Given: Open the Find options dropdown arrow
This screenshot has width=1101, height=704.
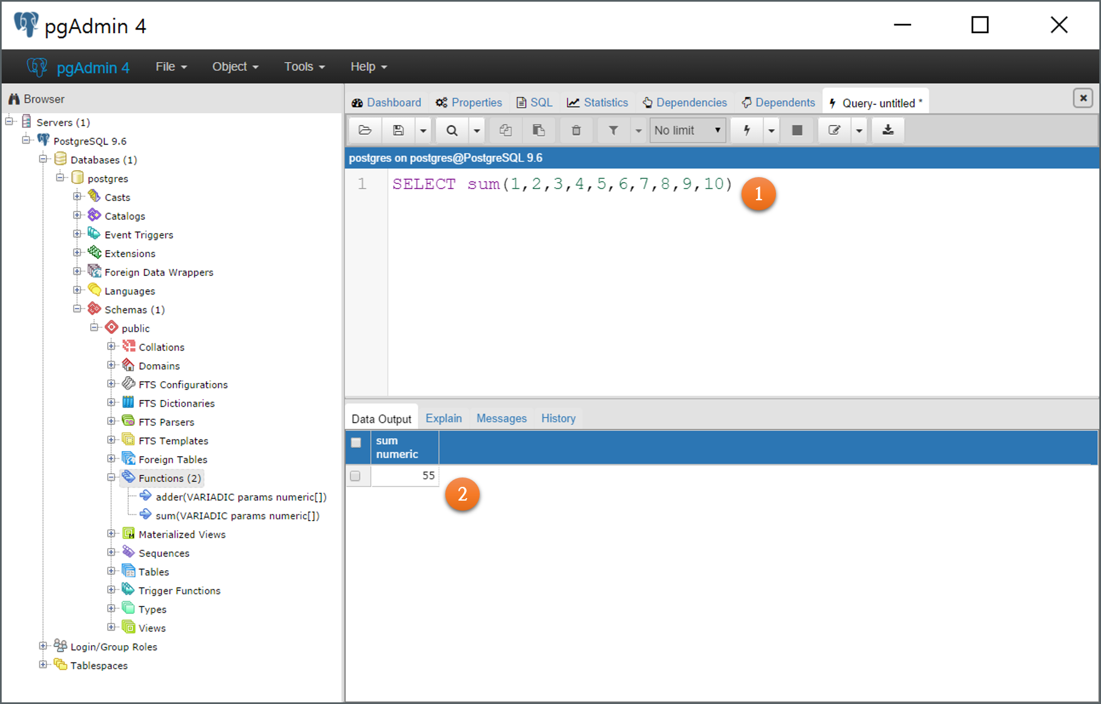Looking at the screenshot, I should point(477,130).
